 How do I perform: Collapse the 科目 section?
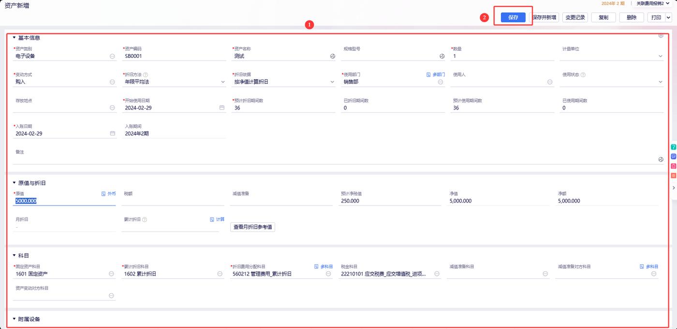tap(15, 255)
